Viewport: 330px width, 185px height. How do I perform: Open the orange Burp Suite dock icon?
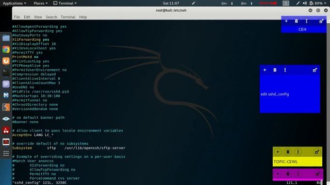[x=6, y=61]
